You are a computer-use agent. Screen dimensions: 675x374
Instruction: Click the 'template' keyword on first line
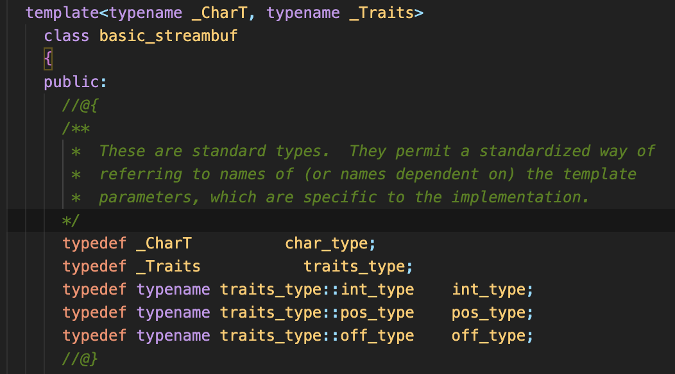(x=62, y=13)
